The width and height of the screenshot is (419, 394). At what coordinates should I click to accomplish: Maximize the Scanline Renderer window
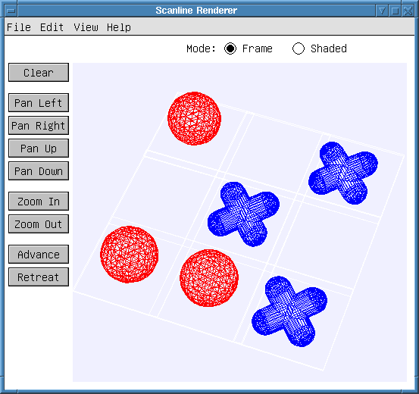pyautogui.click(x=395, y=11)
